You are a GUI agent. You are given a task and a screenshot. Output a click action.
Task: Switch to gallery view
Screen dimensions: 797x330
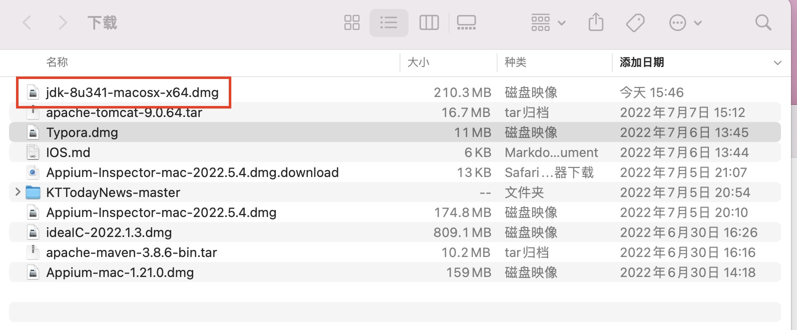pos(466,22)
